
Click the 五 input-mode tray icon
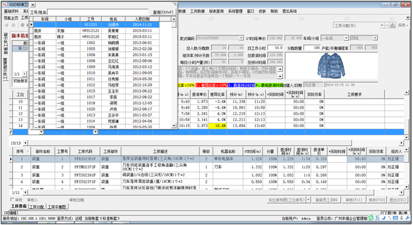point(377,218)
